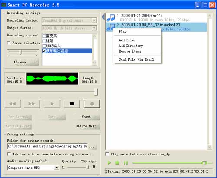Click the green stop icon in the playlist player
The height and width of the screenshot is (178, 217).
coord(117,163)
